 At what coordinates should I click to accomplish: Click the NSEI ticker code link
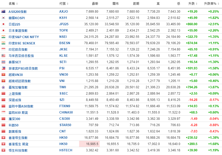click(63, 37)
